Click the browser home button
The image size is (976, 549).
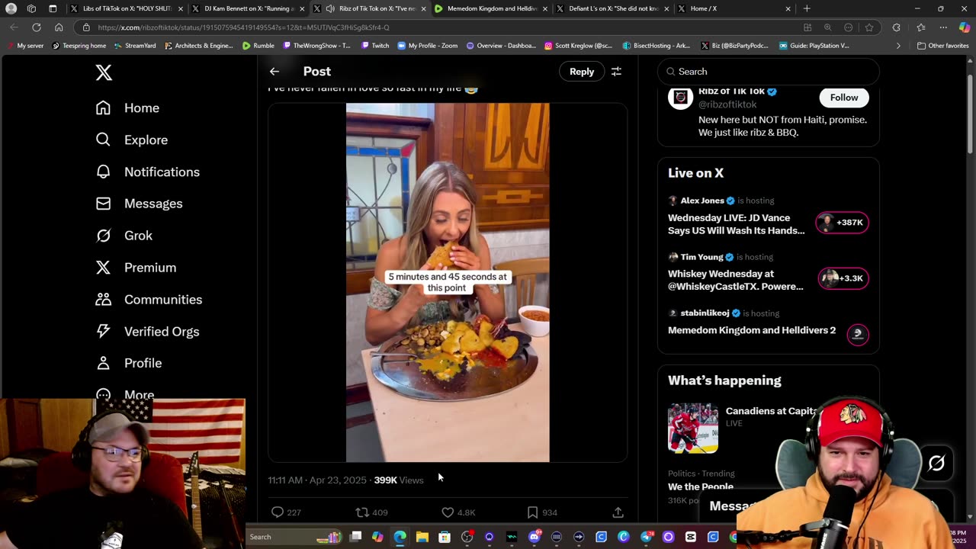click(59, 27)
